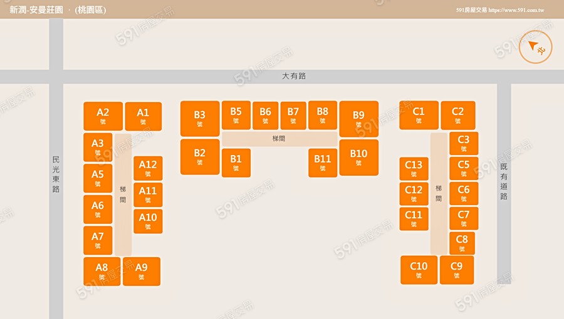Click the 大有路 road label

(x=294, y=76)
